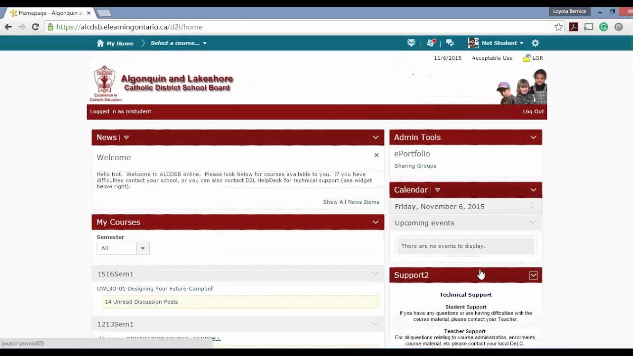Go to My Home in the navbar
This screenshot has width=633, height=356.
[x=115, y=43]
